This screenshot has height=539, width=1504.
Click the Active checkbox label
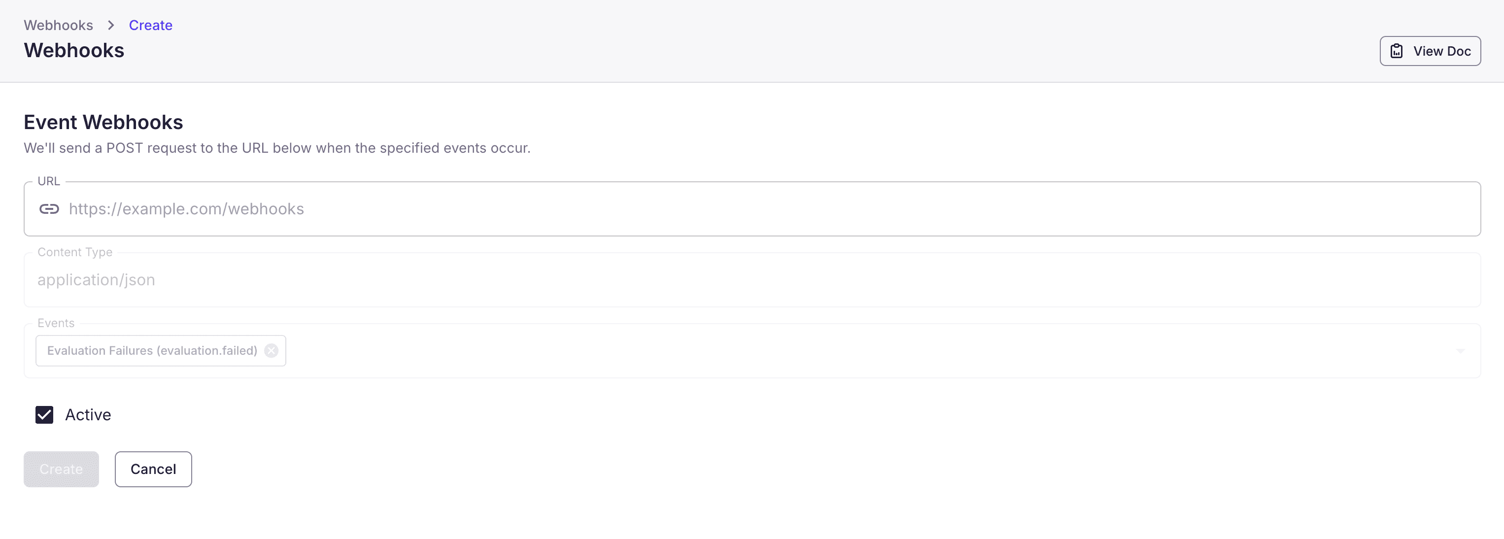(88, 415)
